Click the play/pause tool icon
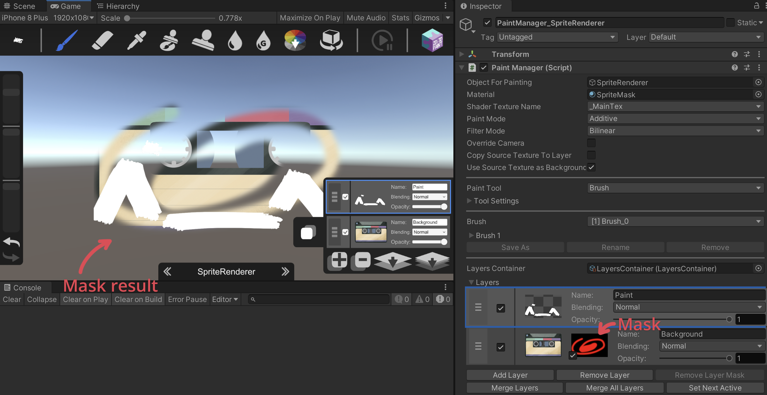Image resolution: width=767 pixels, height=395 pixels. (382, 40)
